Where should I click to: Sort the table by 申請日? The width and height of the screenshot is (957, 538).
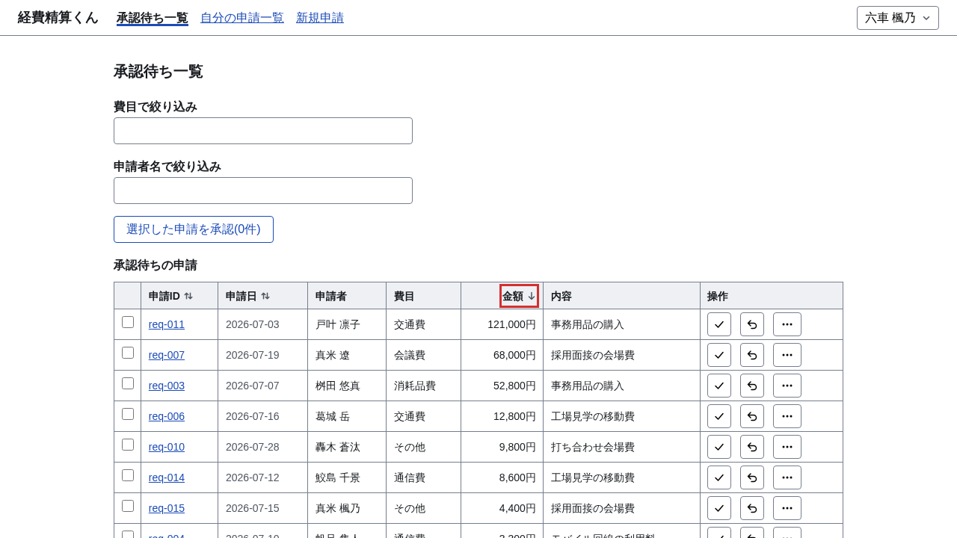pyautogui.click(x=247, y=296)
